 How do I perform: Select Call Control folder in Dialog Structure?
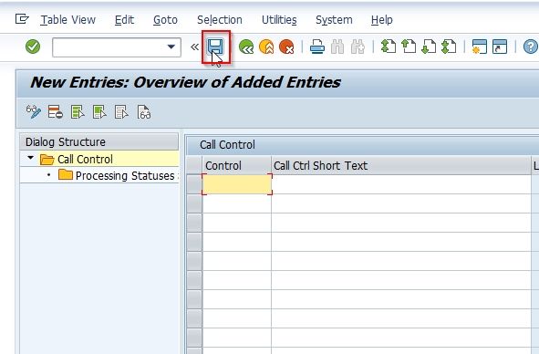click(85, 160)
